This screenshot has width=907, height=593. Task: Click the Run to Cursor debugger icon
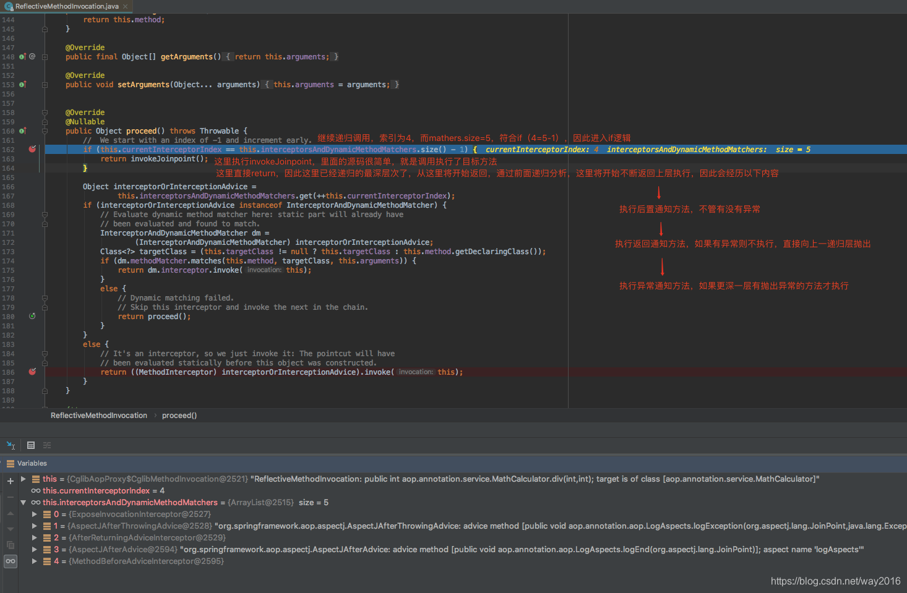(x=11, y=445)
